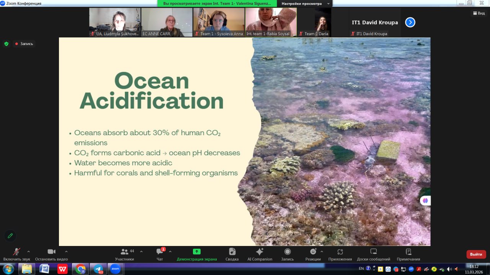This screenshot has width=490, height=275.
Task: Open the Summary (Сводка) tool
Action: pyautogui.click(x=232, y=252)
